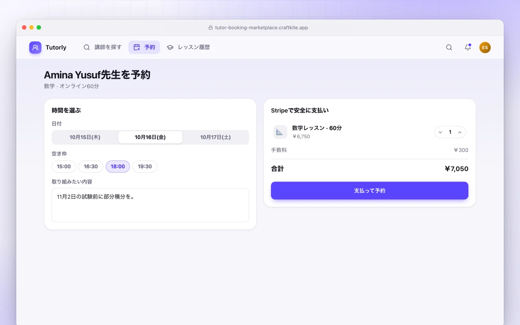Click the 時間を選ぶ heading
This screenshot has height=325, width=520.
66,110
